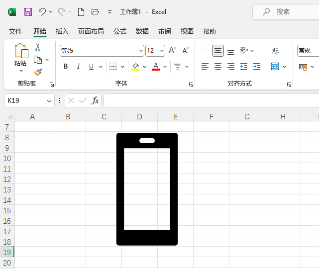The image size is (319, 269).
Task: Click the Orientation text angle icon
Action: click(x=244, y=50)
